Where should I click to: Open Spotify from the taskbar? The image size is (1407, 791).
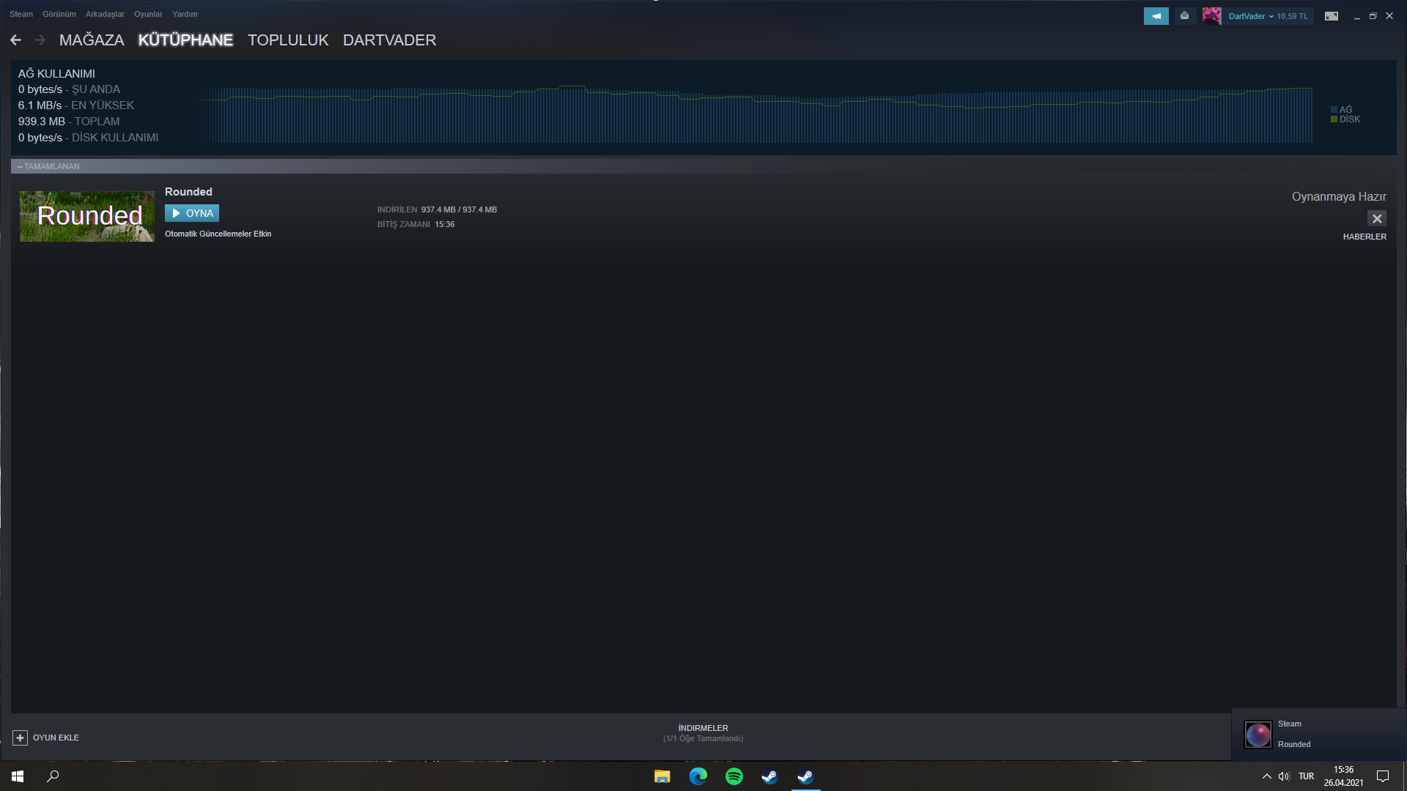734,776
